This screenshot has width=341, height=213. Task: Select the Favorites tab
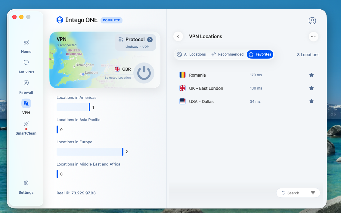pyautogui.click(x=260, y=54)
